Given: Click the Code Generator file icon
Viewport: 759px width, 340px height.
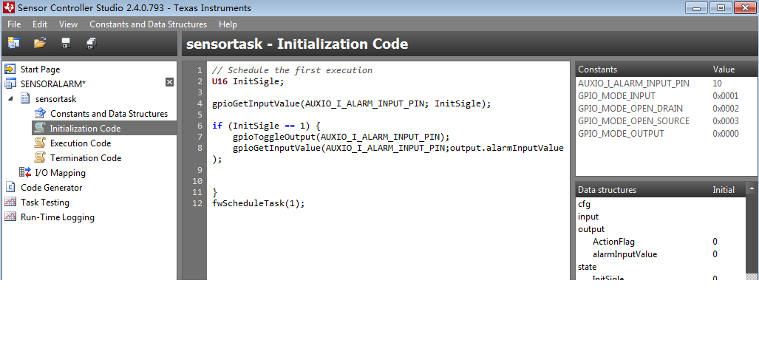Looking at the screenshot, I should point(10,188).
